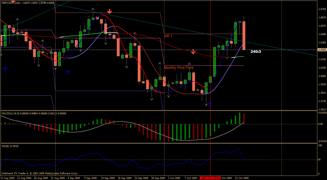Image resolution: width=327 pixels, height=180 pixels.
Task: Click the MACD(12,26,9) indicator label
Action: [34, 114]
